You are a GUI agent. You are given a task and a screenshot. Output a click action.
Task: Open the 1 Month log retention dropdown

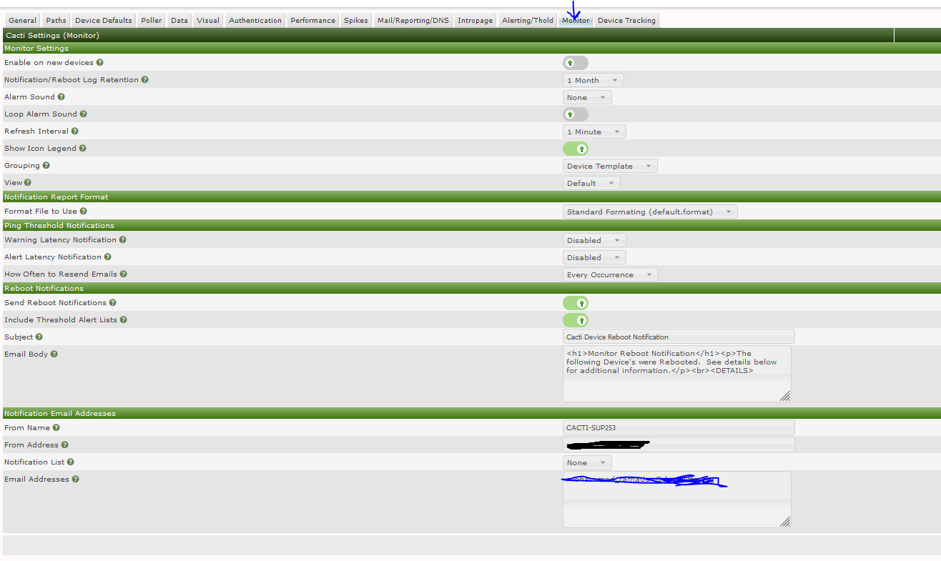(593, 80)
